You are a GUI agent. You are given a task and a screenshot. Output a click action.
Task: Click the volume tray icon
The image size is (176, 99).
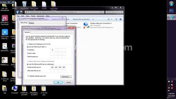172,85
